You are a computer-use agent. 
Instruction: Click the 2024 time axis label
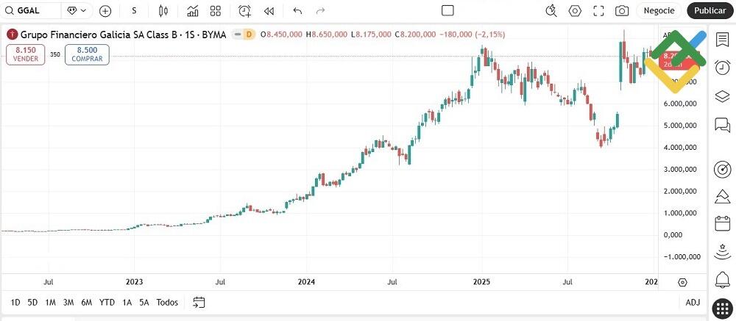pos(307,282)
